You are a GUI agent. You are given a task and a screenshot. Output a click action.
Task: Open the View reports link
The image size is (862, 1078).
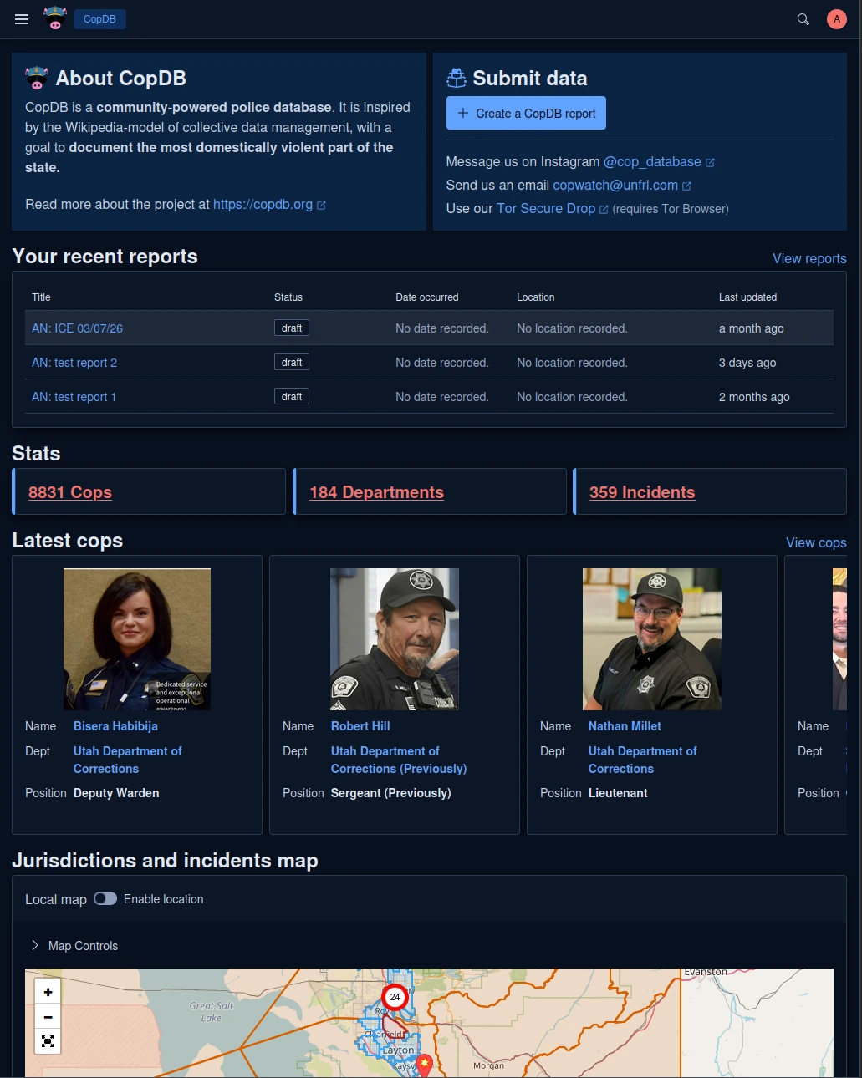tap(808, 259)
